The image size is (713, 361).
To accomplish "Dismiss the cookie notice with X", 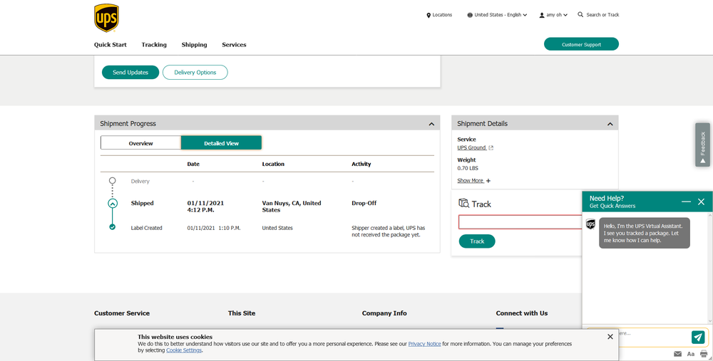I will 610,337.
